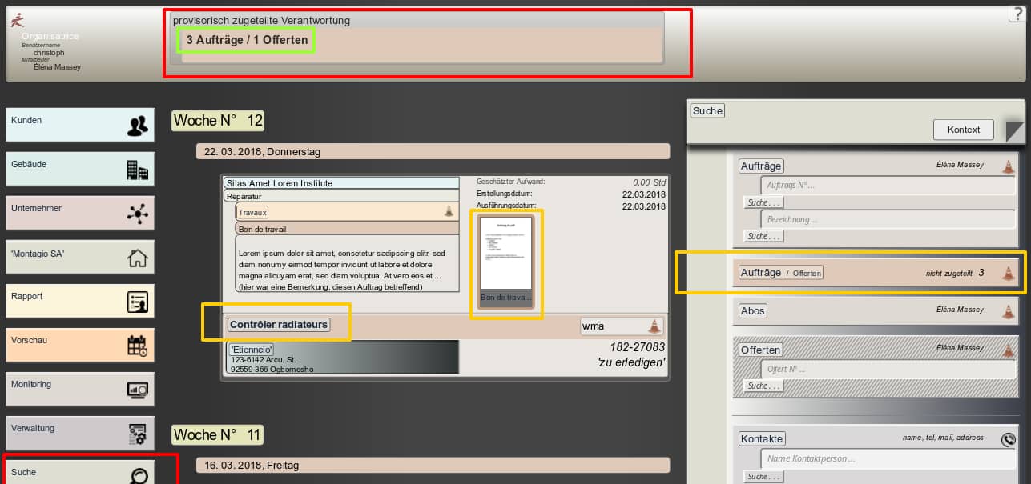Click the phone icon in Kontakte
The height and width of the screenshot is (484, 1031).
[1009, 439]
